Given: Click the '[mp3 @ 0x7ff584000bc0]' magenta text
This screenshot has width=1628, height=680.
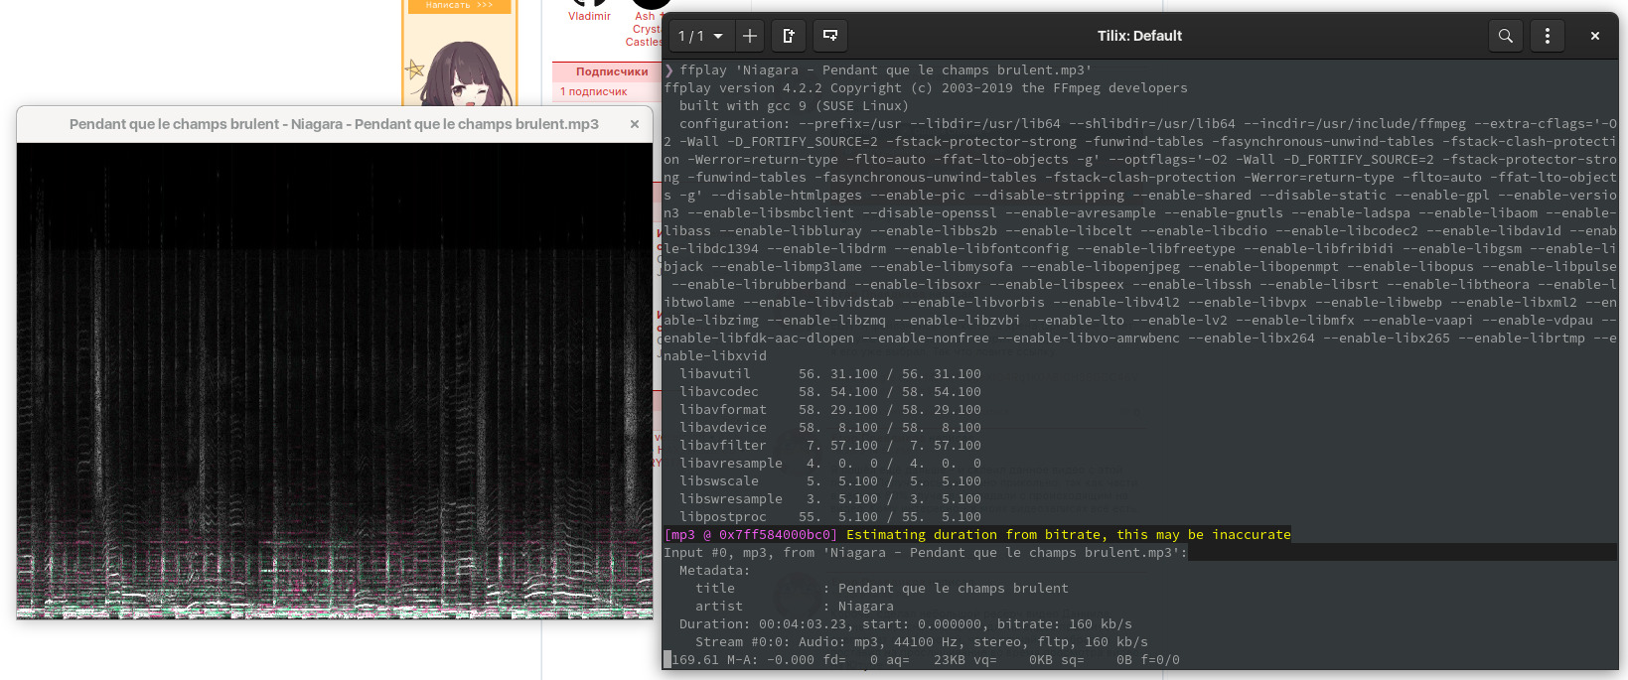Looking at the screenshot, I should tap(751, 534).
